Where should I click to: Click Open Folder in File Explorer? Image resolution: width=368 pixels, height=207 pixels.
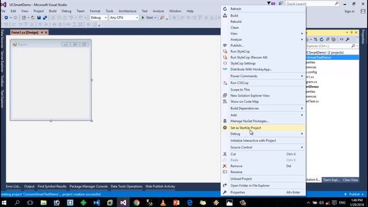[x=263, y=186]
